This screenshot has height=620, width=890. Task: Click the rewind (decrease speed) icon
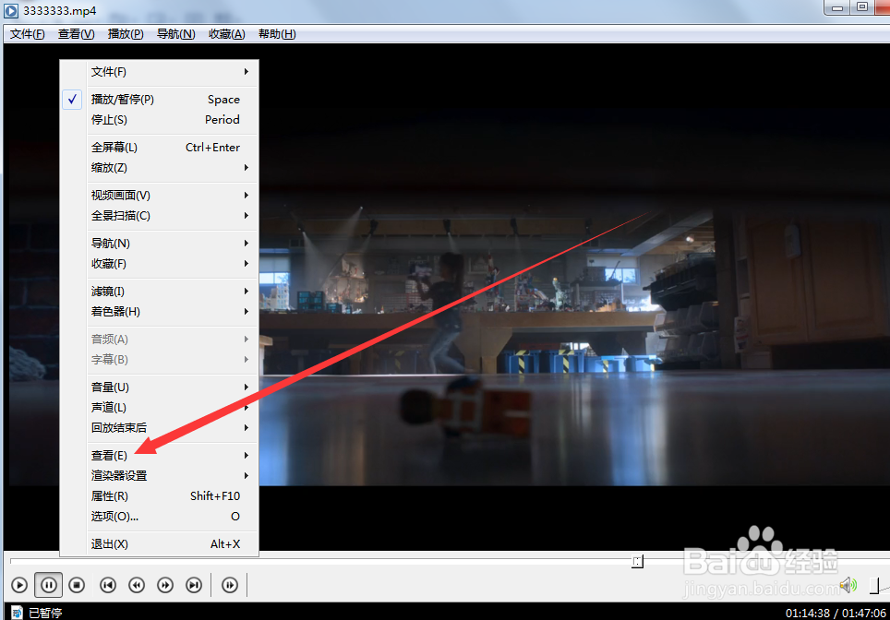(x=137, y=585)
